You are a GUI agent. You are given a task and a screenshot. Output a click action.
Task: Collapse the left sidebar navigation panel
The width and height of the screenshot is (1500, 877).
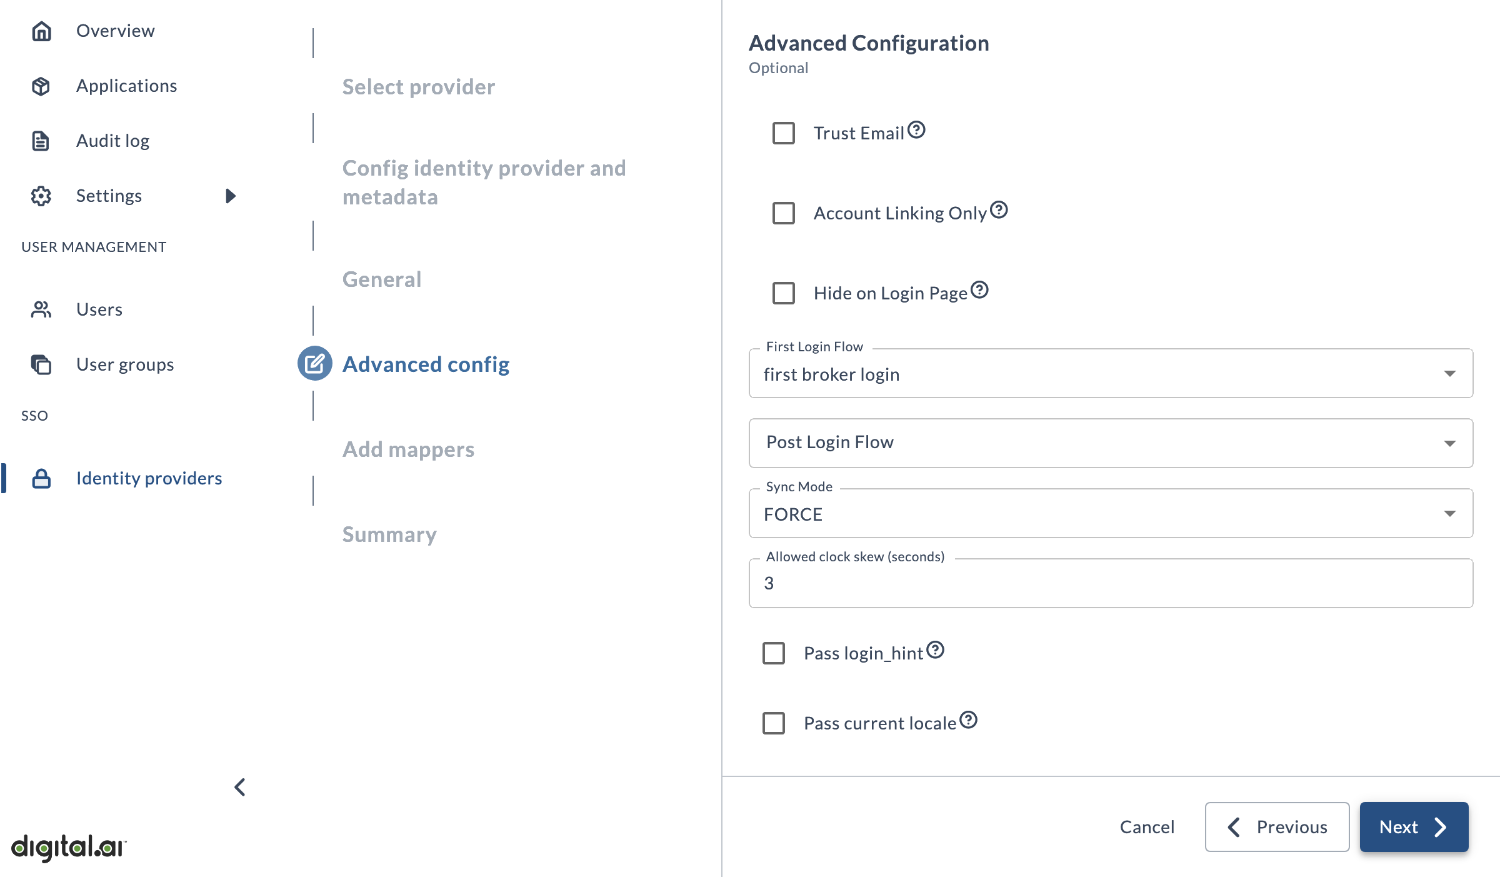point(239,786)
